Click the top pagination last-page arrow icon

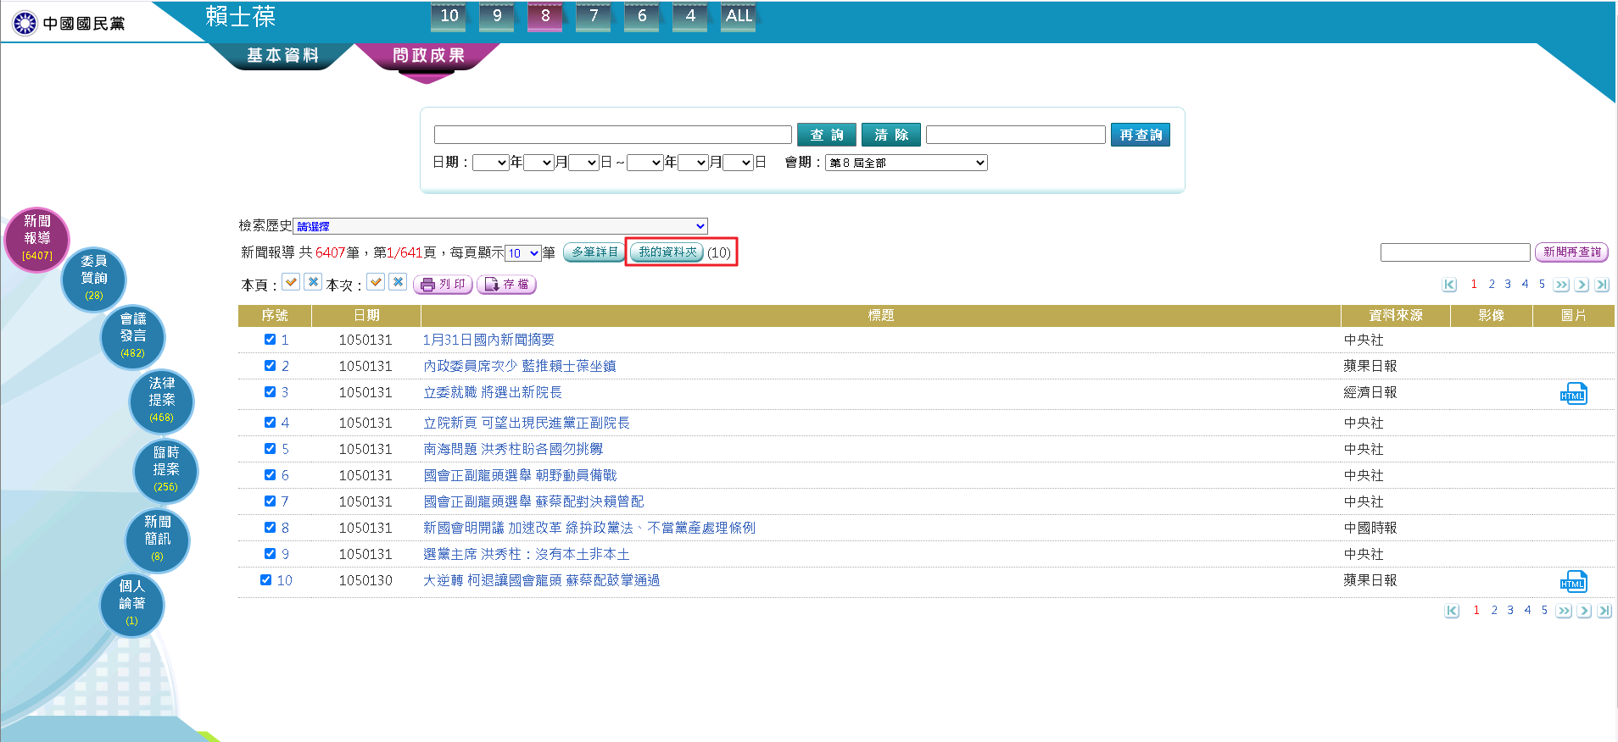(x=1602, y=285)
